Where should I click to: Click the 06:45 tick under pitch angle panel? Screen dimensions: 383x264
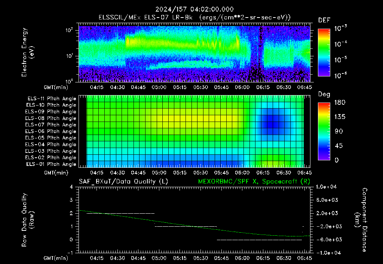pos(304,173)
